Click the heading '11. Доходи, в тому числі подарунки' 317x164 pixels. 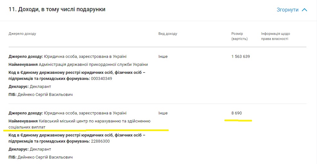(x=57, y=10)
